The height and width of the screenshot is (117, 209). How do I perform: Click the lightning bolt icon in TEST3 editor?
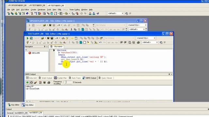point(27,43)
